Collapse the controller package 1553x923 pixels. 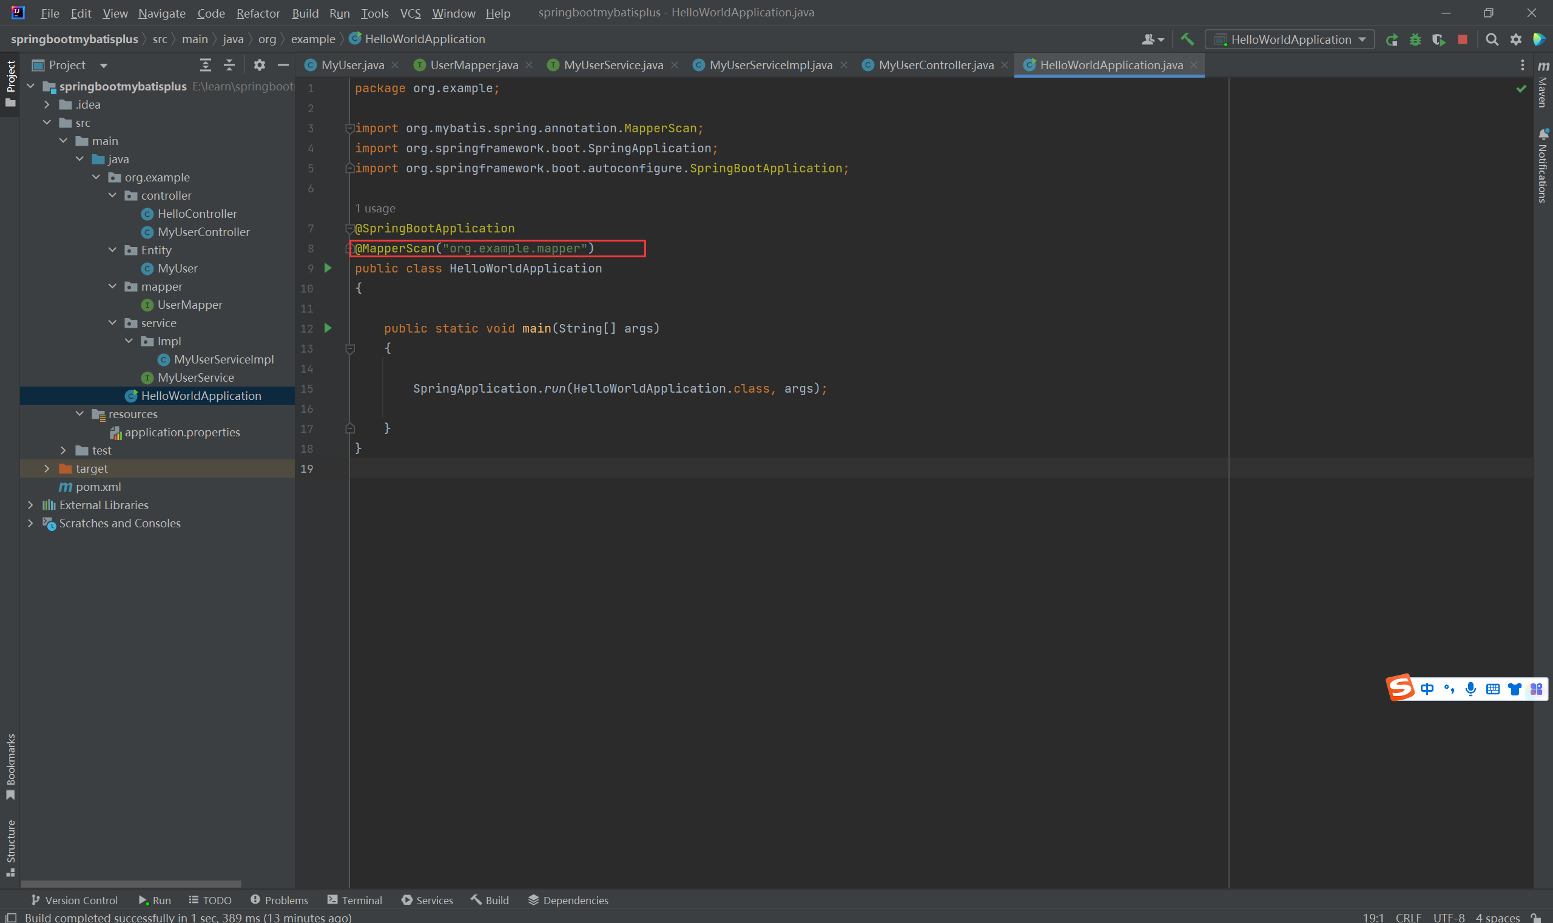point(112,195)
